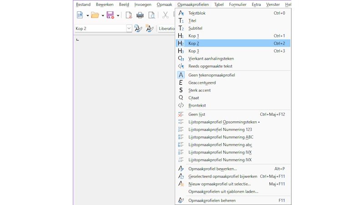Viewport: 364px width, 205px height.
Task: Click the T1 Titel icon
Action: (x=181, y=20)
